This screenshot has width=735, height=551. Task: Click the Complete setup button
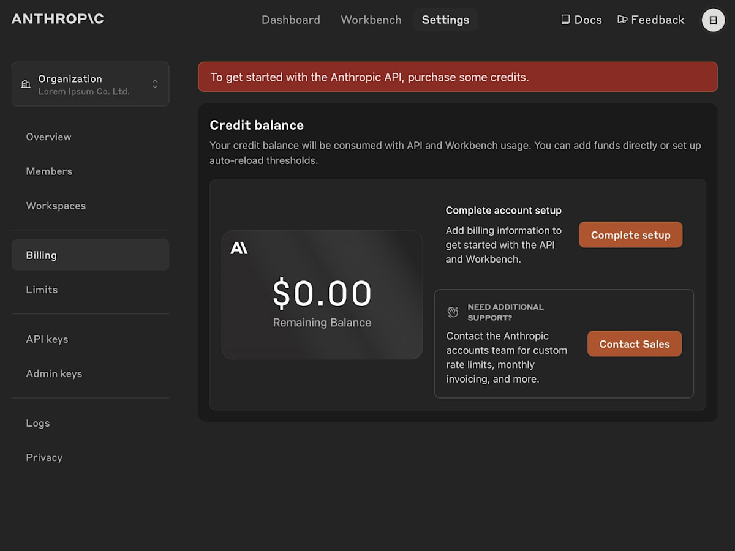click(630, 235)
